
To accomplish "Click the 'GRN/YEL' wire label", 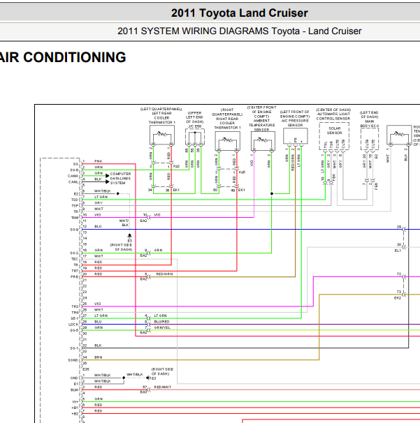I will coord(162,327).
